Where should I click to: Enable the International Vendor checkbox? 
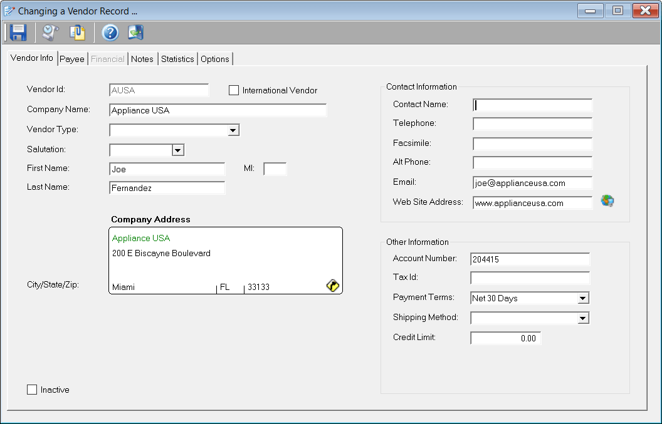[233, 90]
